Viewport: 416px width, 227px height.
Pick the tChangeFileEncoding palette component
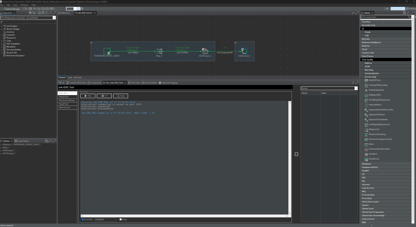(x=376, y=85)
